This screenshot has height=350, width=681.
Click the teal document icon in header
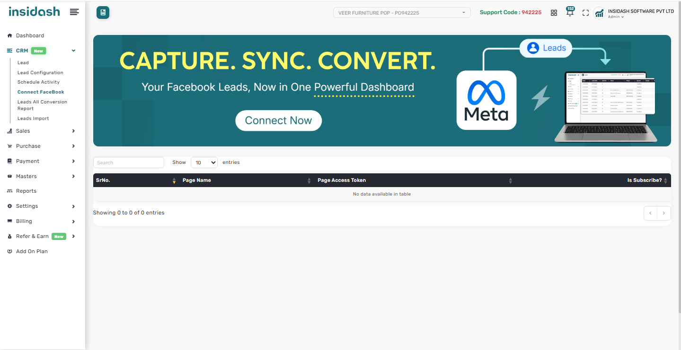(x=103, y=13)
